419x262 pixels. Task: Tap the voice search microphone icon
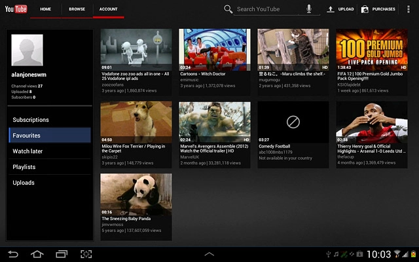coord(309,9)
